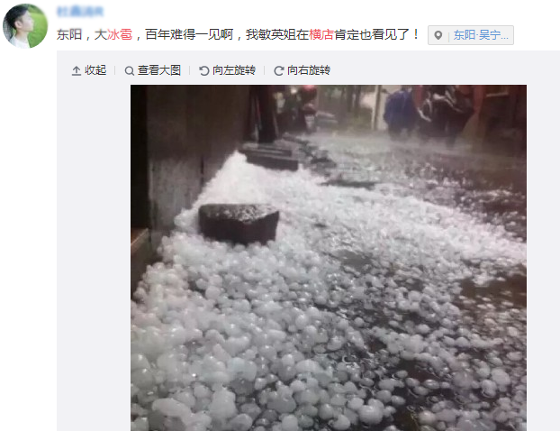Viewport: 560px width, 431px height.
Task: Click the rotate-right arrow icon
Action: pos(279,71)
